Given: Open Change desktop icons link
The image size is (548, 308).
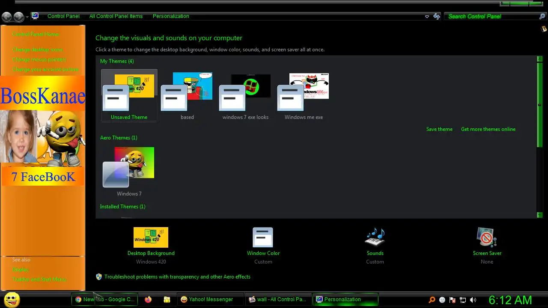Looking at the screenshot, I should pos(37,50).
